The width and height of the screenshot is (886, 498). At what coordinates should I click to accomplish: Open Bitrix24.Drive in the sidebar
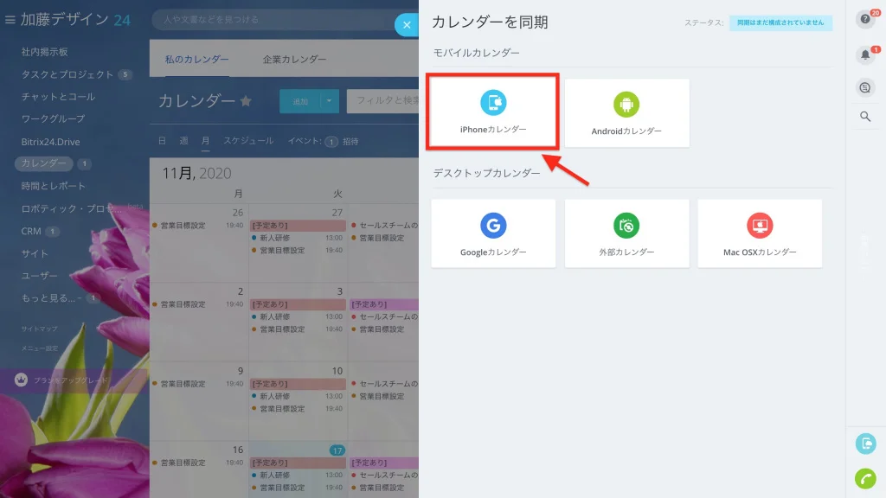(x=50, y=142)
